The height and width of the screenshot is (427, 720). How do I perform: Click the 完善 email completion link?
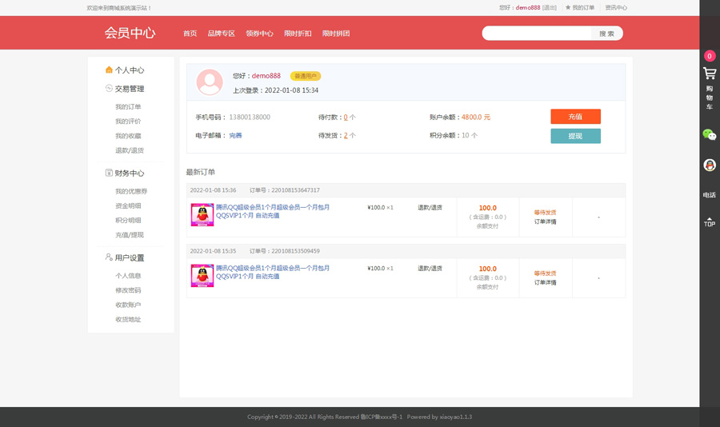pyautogui.click(x=235, y=136)
